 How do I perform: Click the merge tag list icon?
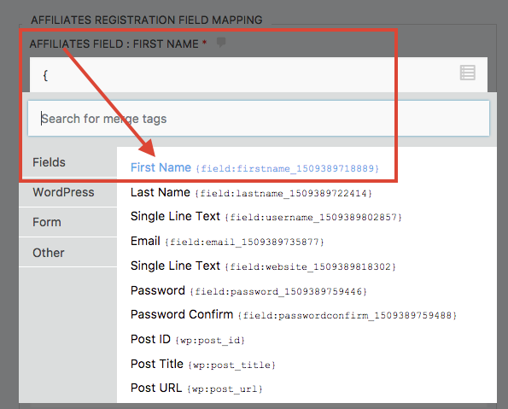click(468, 73)
